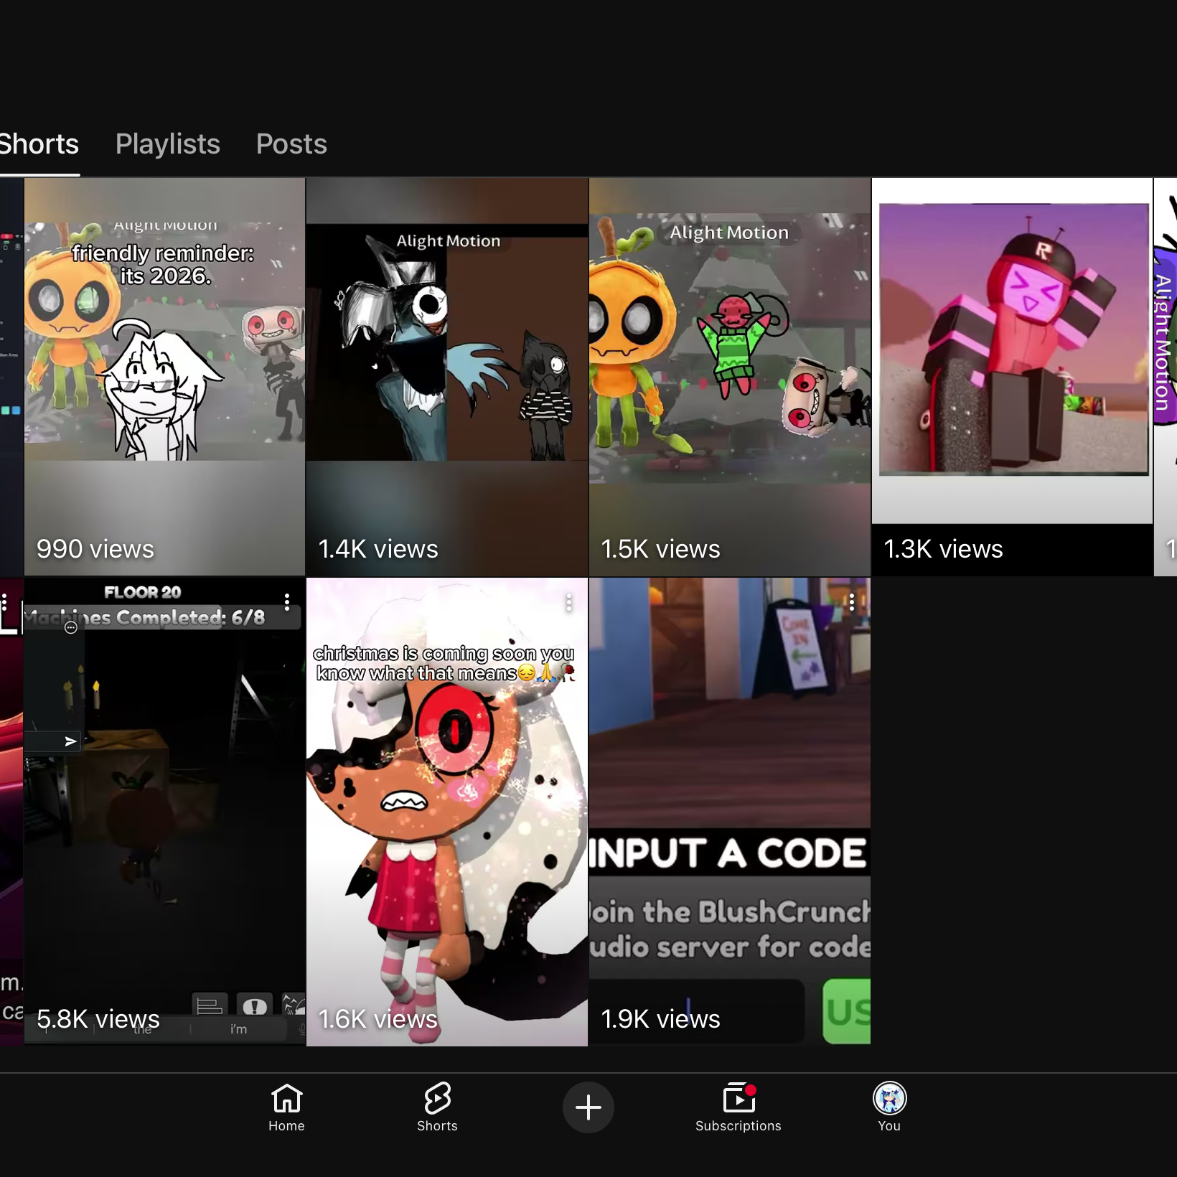The image size is (1177, 1177).
Task: Play the Floor 20 Machines Completed short
Action: click(164, 811)
